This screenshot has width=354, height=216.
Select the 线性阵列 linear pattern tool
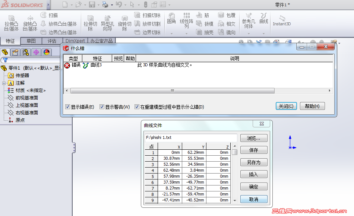pyautogui.click(x=186, y=20)
